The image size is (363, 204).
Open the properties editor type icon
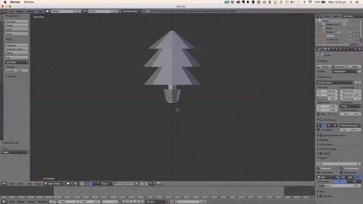click(x=319, y=49)
